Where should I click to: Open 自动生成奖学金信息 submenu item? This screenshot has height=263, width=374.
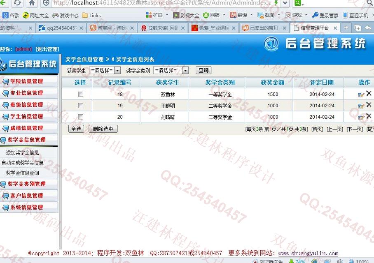[x=22, y=163]
